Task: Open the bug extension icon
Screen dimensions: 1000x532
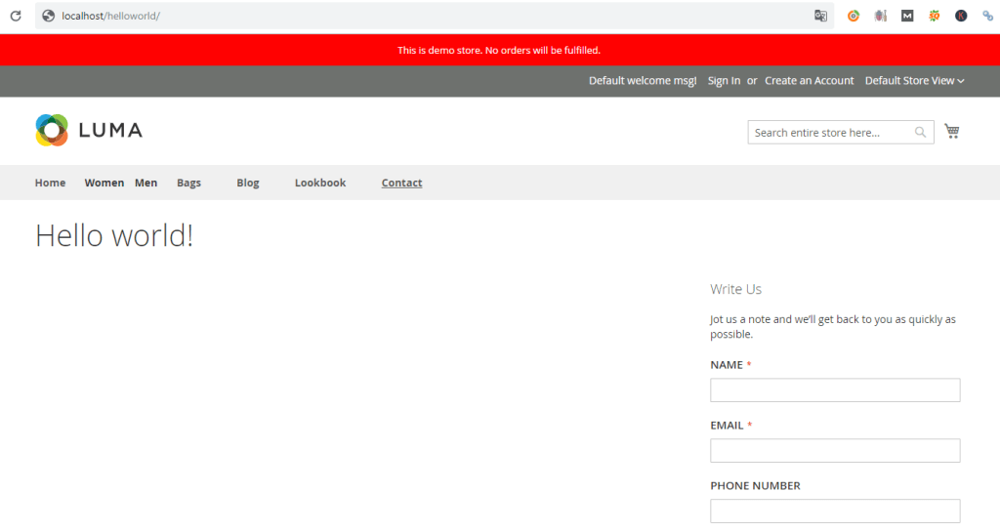Action: point(881,16)
